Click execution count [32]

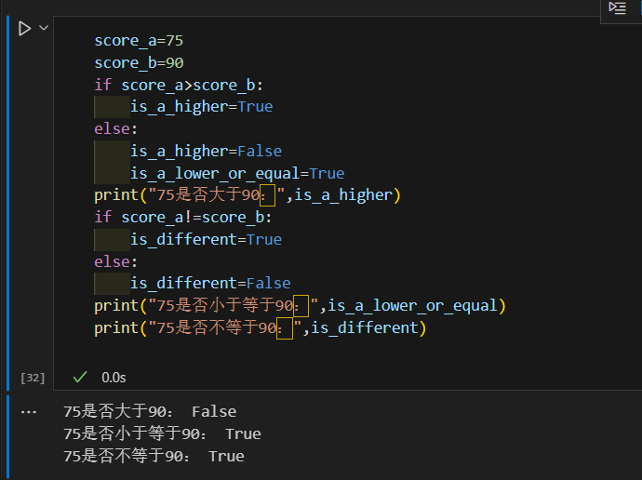(33, 378)
